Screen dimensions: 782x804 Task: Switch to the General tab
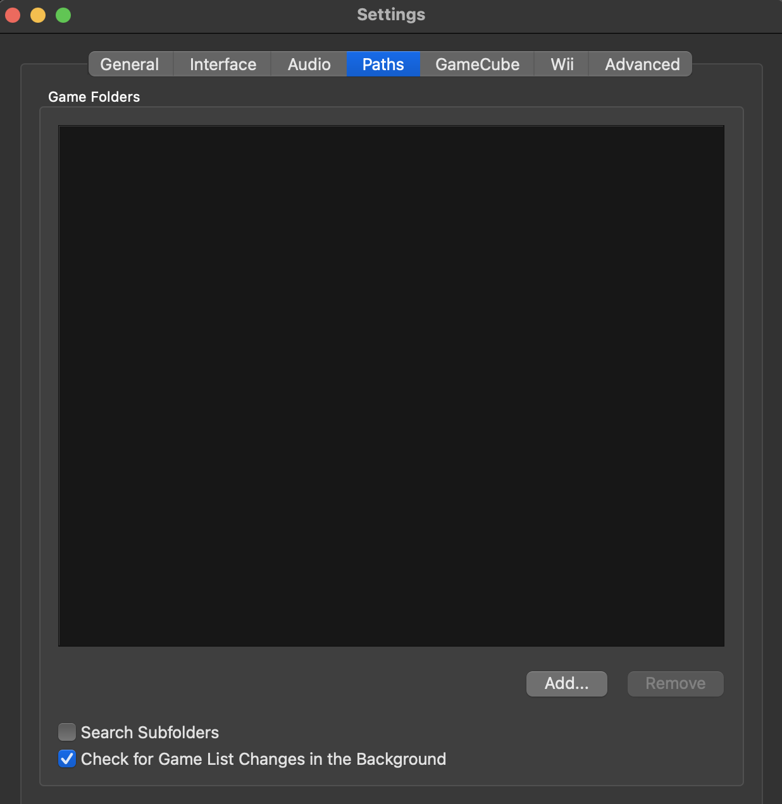(130, 64)
